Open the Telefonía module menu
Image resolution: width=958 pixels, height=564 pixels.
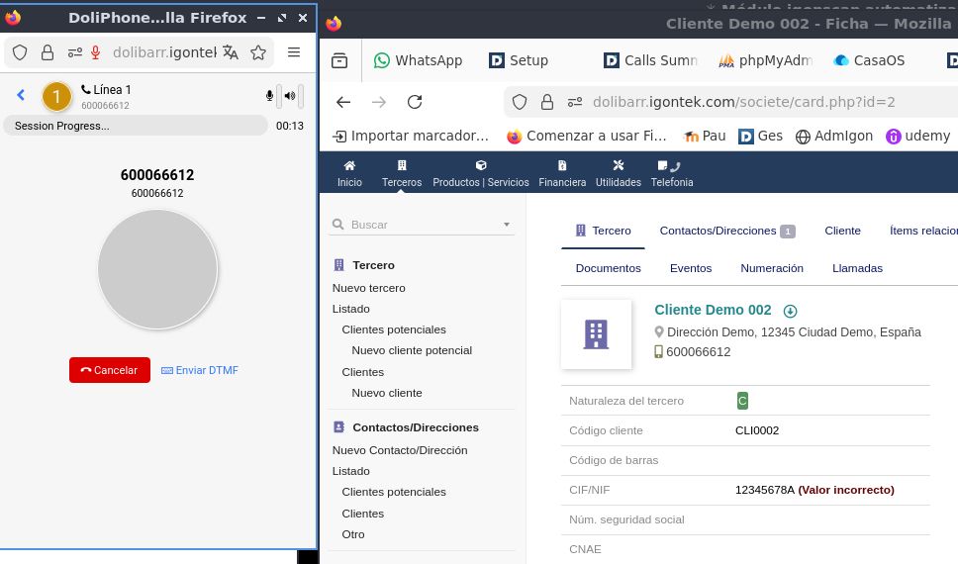[x=672, y=173]
